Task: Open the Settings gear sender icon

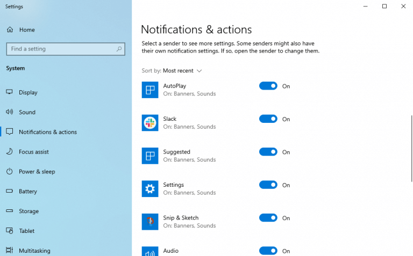Action: [x=150, y=189]
